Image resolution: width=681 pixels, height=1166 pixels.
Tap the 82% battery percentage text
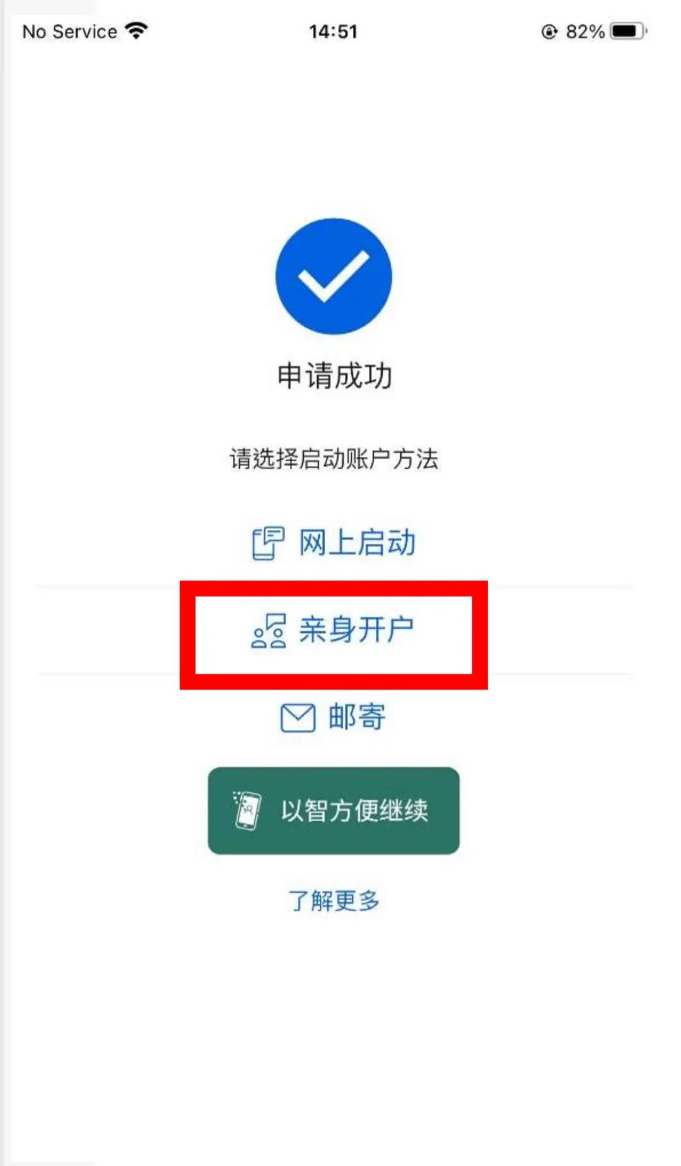pos(585,32)
